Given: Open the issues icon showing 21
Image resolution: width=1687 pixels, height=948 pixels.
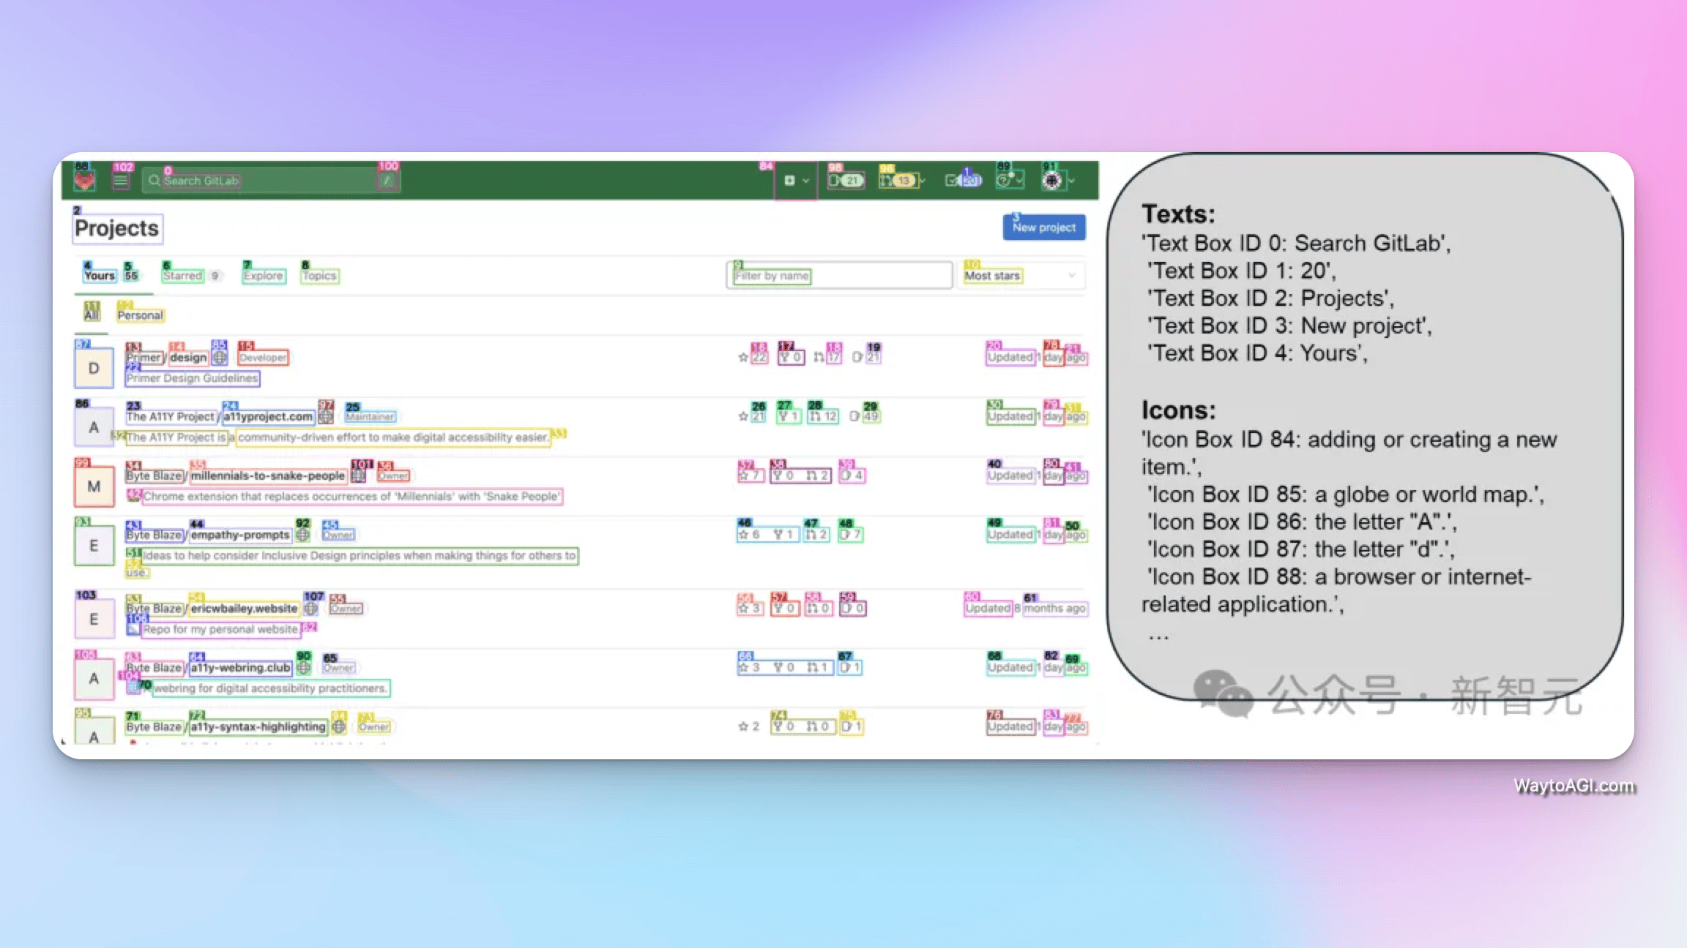Looking at the screenshot, I should coord(846,181).
